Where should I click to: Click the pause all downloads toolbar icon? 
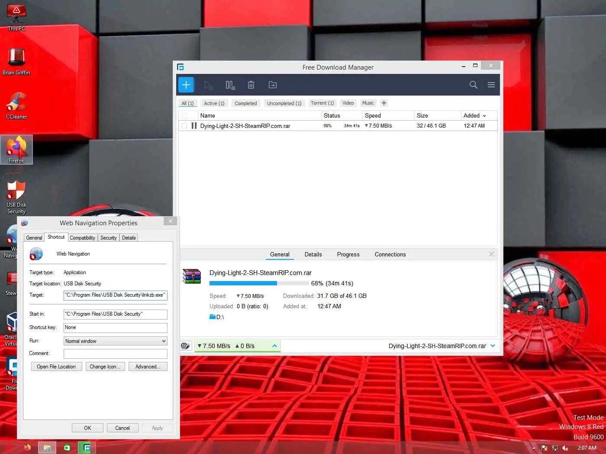point(230,85)
